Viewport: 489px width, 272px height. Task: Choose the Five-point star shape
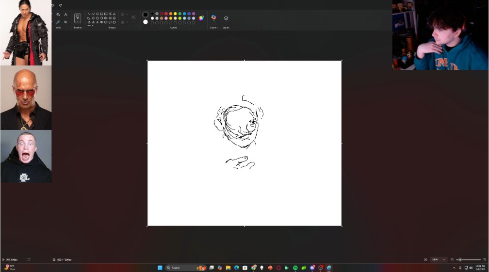click(98, 22)
